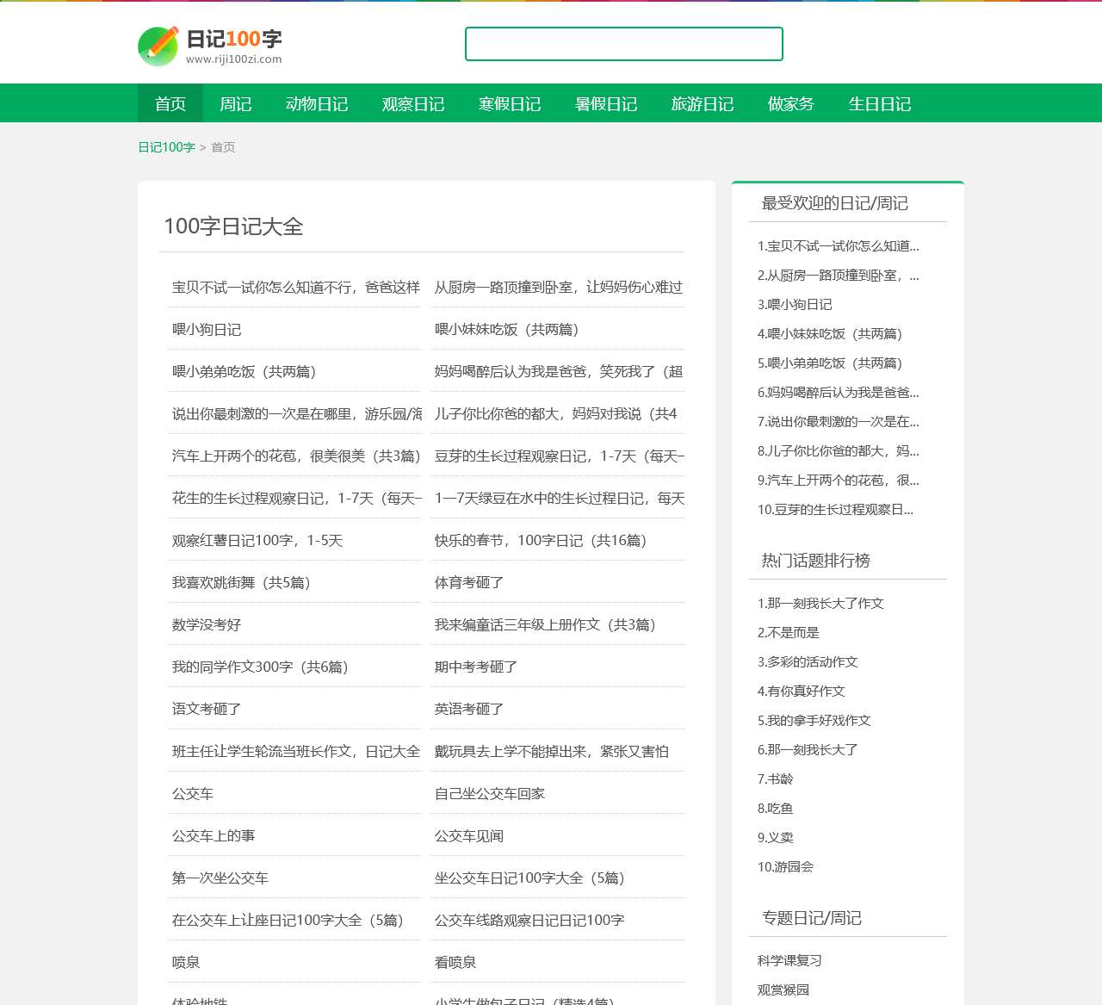Viewport: 1102px width, 1005px height.
Task: Open sidebar link 3.喂小狗日记
Action: (796, 304)
